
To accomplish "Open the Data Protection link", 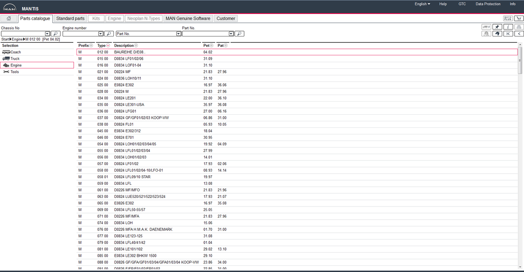I will pyautogui.click(x=488, y=4).
